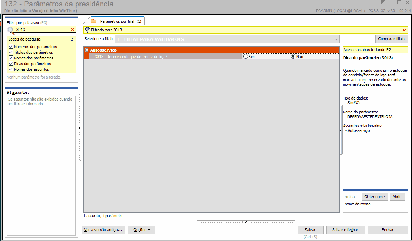Toggle Títulos dos parâmetros checkbox
Screen dimensions: 412x241
tap(11, 52)
